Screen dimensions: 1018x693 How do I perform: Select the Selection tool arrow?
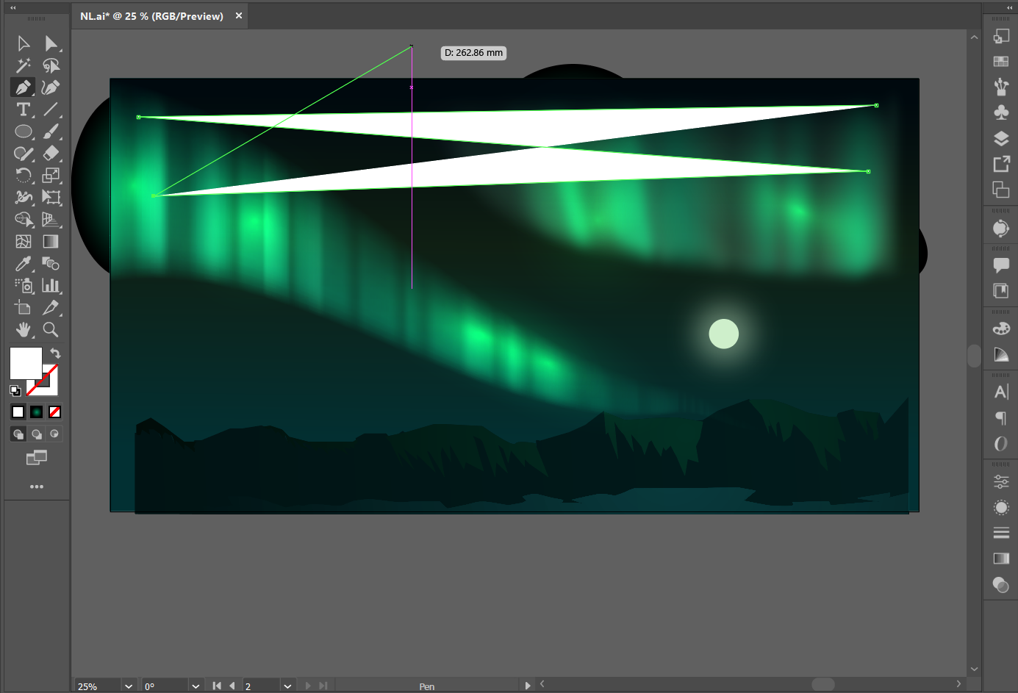(x=24, y=43)
